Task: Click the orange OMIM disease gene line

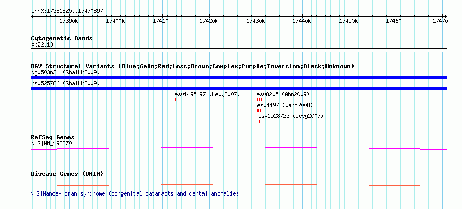Action: 239,185
